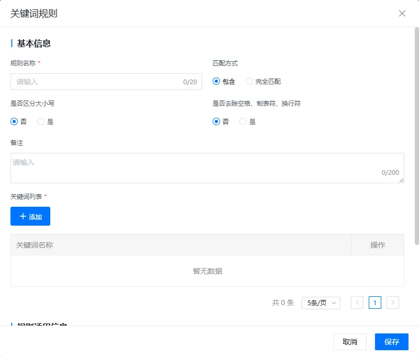Viewport: 419px width, 357px height.
Task: Choose 否 for removing spaces, tabs, line breaks
Action: (x=216, y=121)
